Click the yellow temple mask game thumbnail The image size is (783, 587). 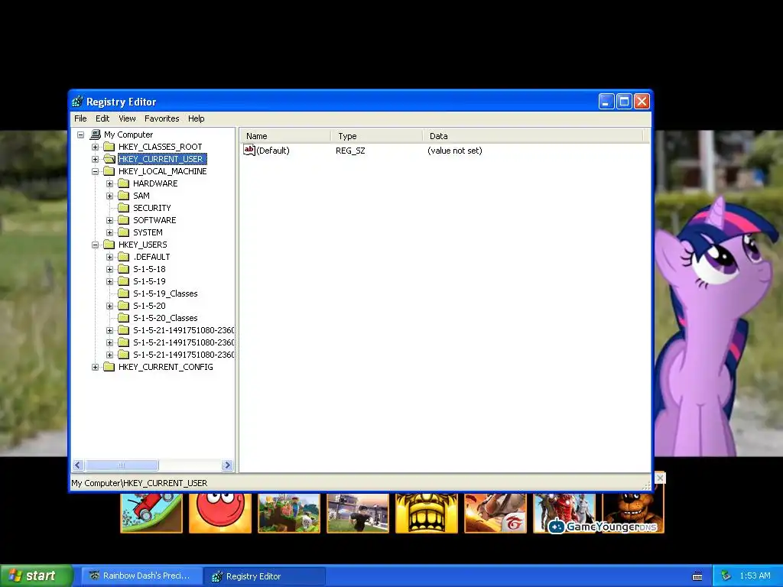coord(427,513)
